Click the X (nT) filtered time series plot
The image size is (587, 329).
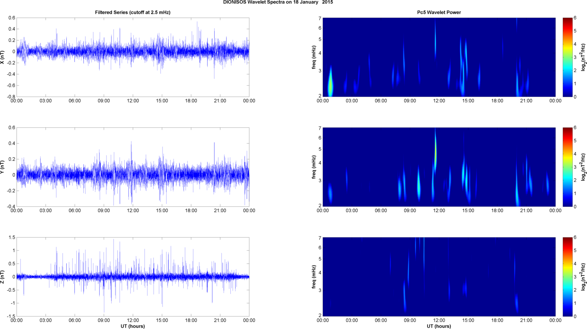[133, 57]
